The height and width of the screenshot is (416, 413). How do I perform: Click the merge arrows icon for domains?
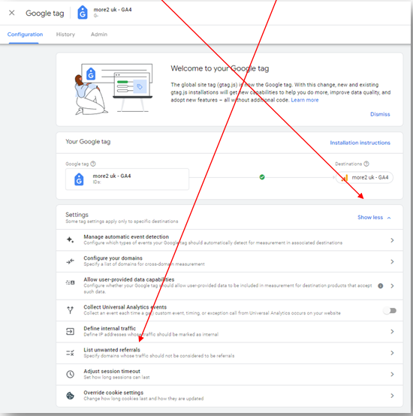click(x=70, y=261)
